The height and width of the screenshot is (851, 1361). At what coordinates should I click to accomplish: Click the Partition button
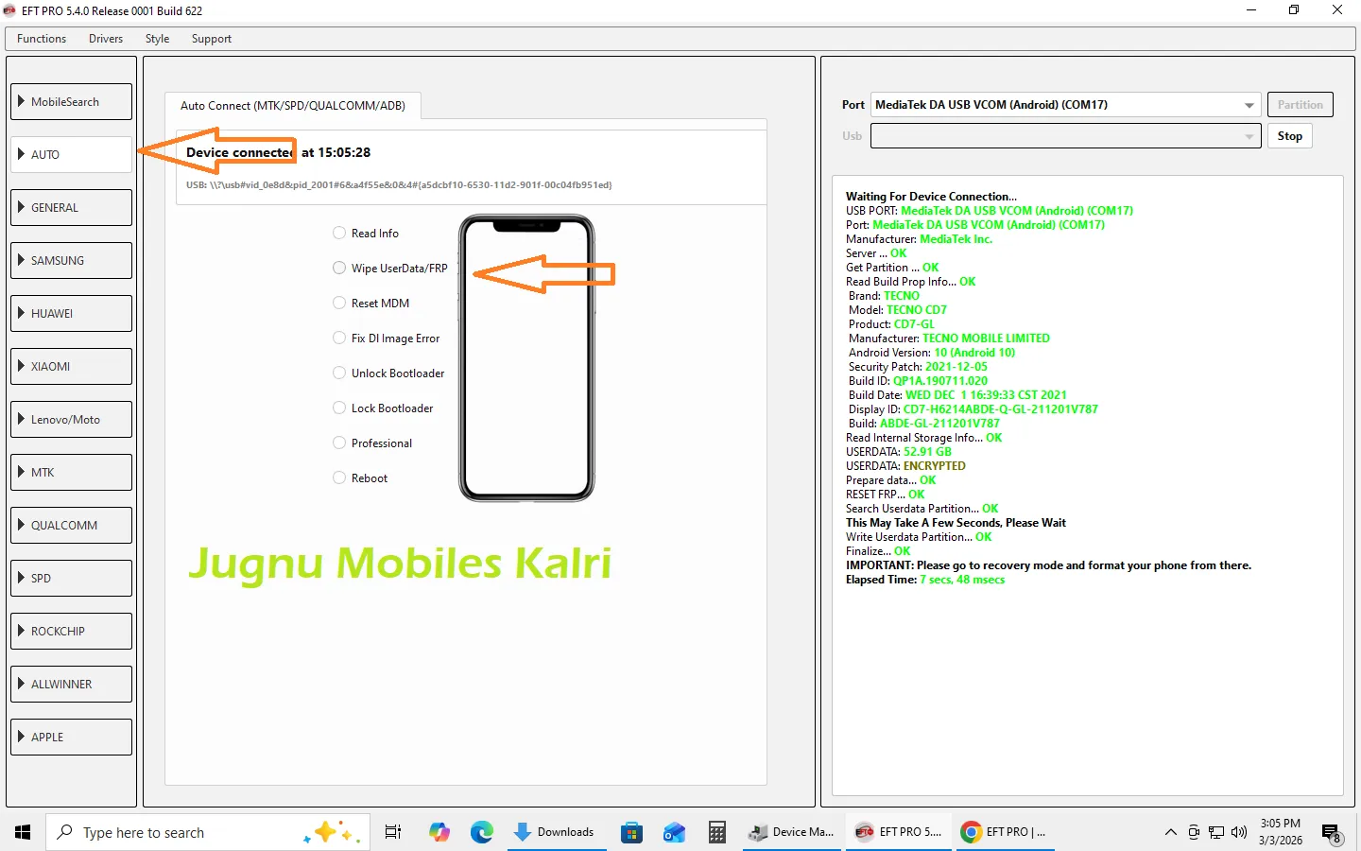1300,105
